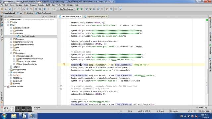212x119 pixels.
Task: Click the src breadcrumb in navigation bar
Action: coord(20,13)
